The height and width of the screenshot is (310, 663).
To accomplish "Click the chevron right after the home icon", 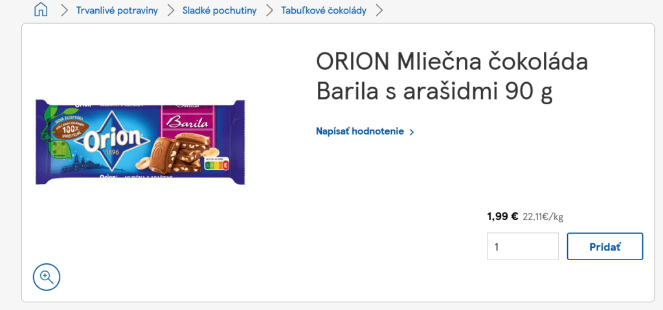I will click(64, 10).
